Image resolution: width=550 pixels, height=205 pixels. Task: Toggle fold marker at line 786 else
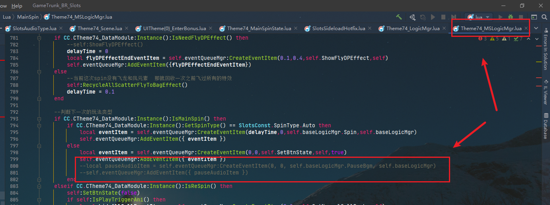(39, 72)
